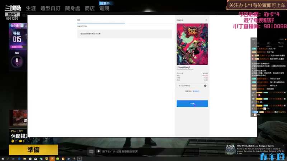The image size is (287, 161).
Task: Click the lightning bolt quick chat icon
Action: (x=98, y=151)
